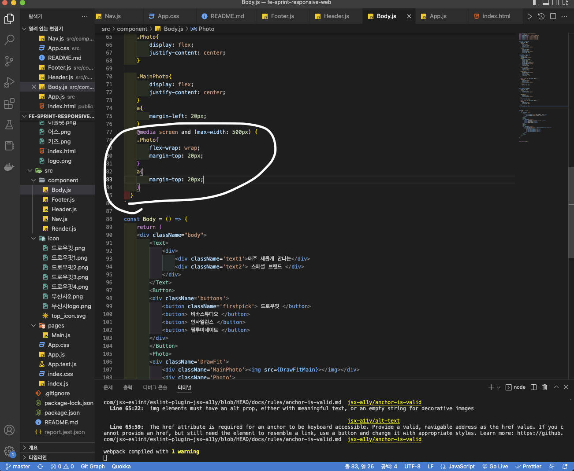Select component breadcrumb in editor path
This screenshot has height=471, width=574.
132,29
